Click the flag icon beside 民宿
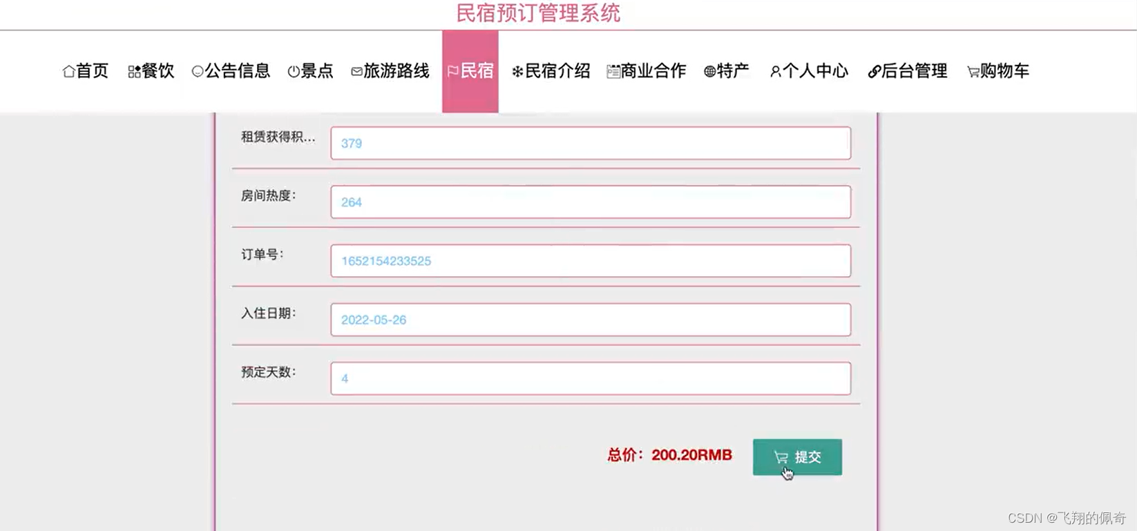Screen dimensions: 1137x531 [x=453, y=71]
